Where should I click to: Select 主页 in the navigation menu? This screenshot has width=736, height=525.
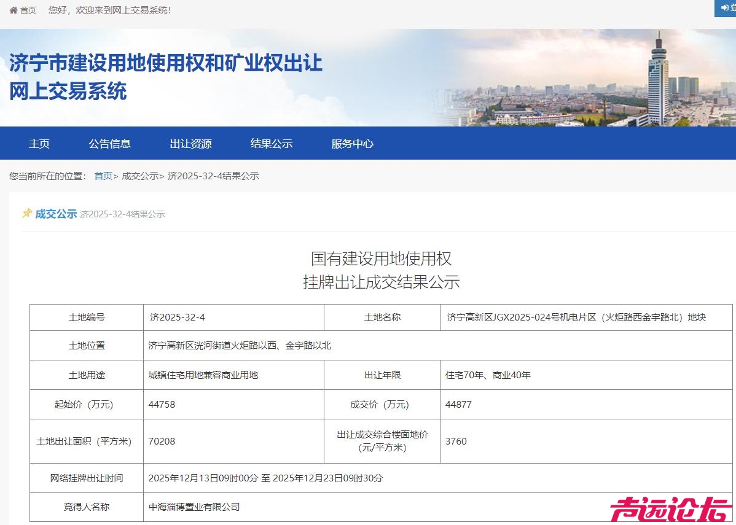[39, 143]
